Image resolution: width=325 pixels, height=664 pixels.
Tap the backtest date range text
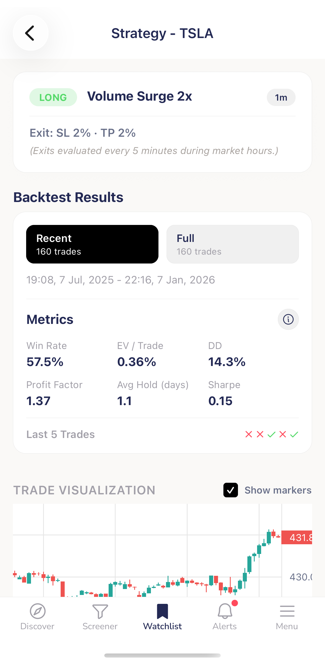pos(120,280)
